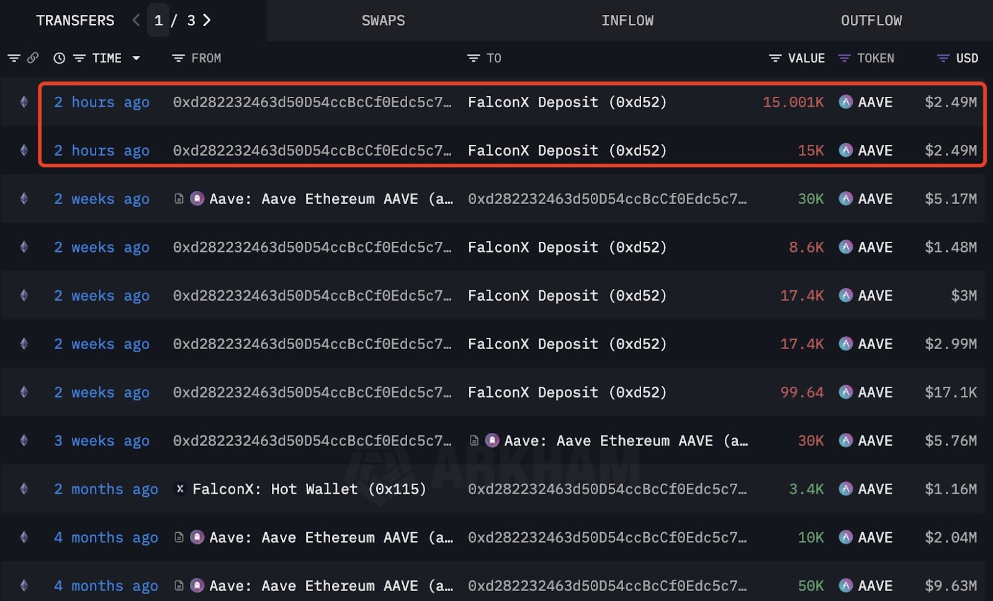Expand the TIME sort dropdown arrow
Viewport: 993px width, 601px height.
click(x=136, y=58)
